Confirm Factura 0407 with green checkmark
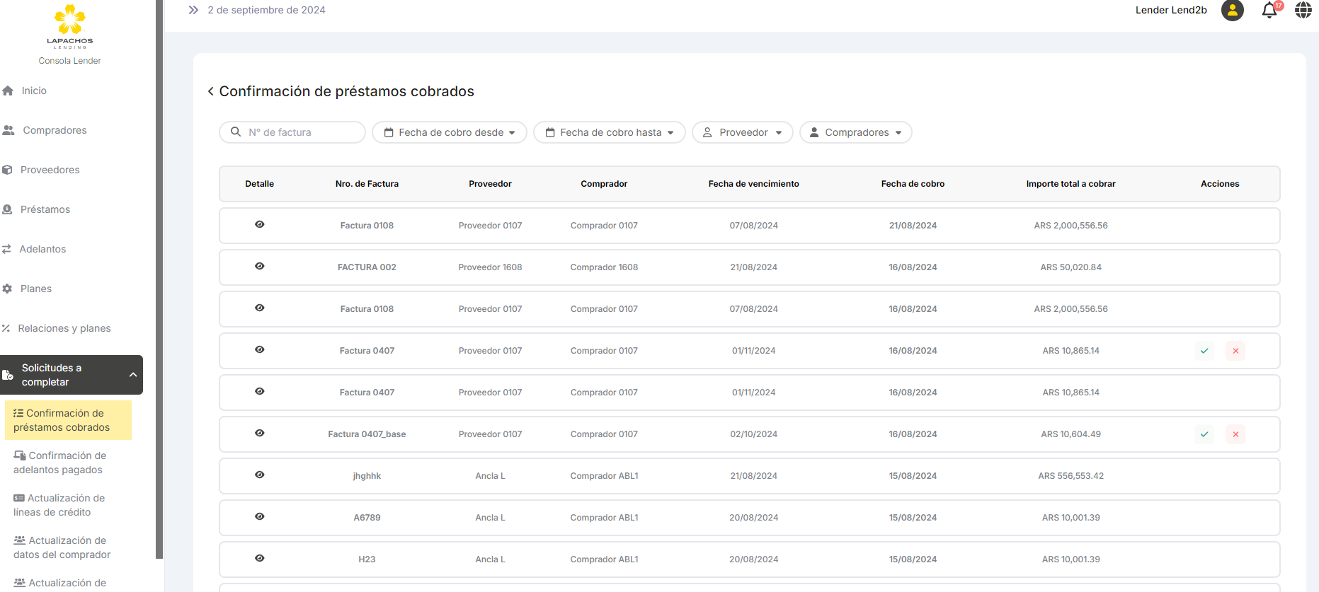The image size is (1319, 592). (x=1204, y=351)
